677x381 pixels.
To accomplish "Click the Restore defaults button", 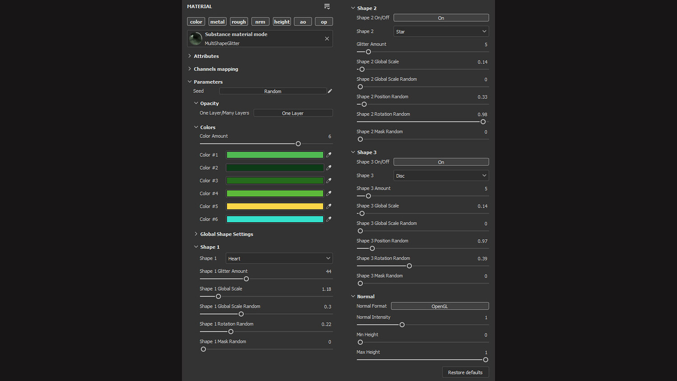I will point(465,372).
